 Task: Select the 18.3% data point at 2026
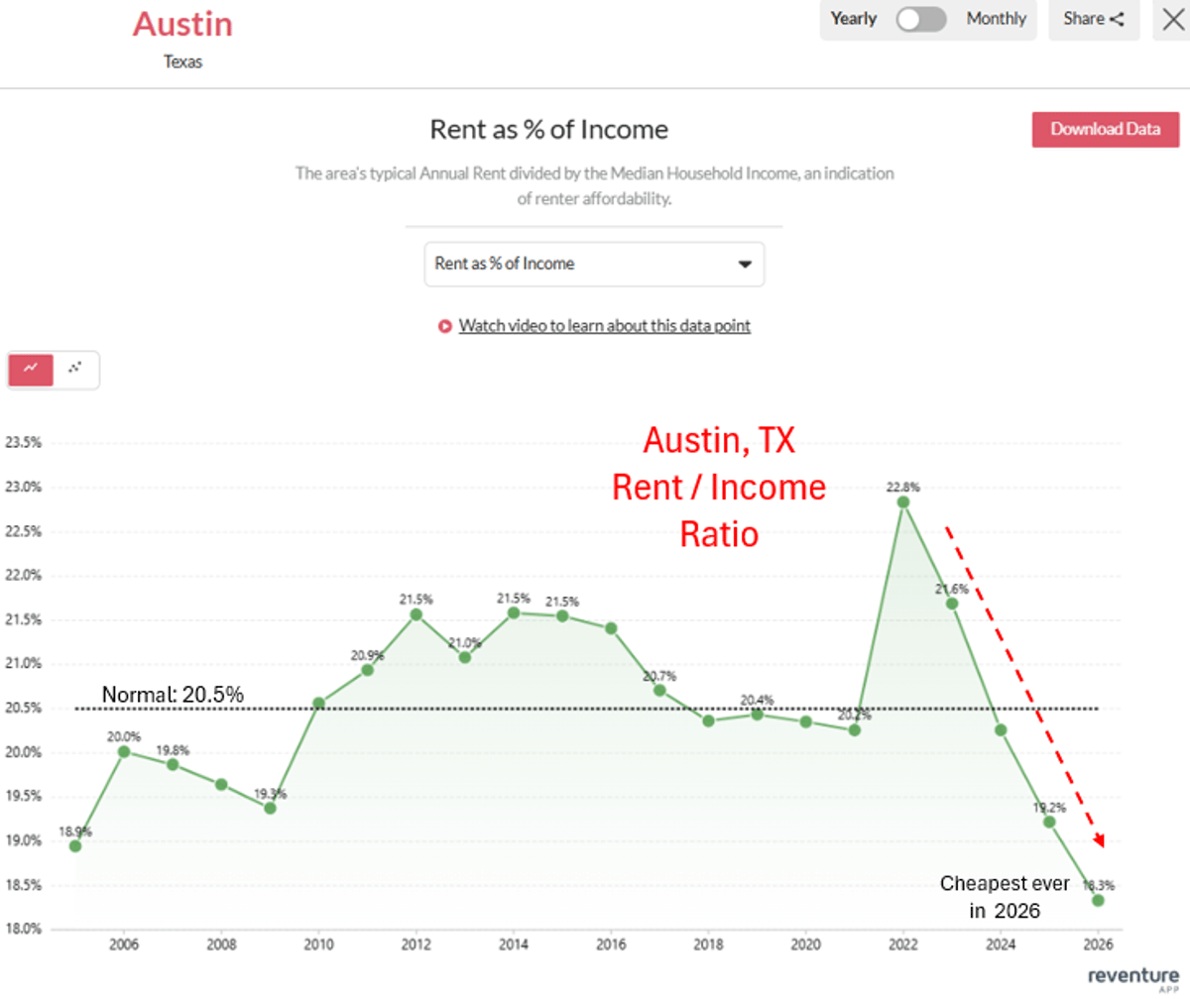pyautogui.click(x=1099, y=900)
